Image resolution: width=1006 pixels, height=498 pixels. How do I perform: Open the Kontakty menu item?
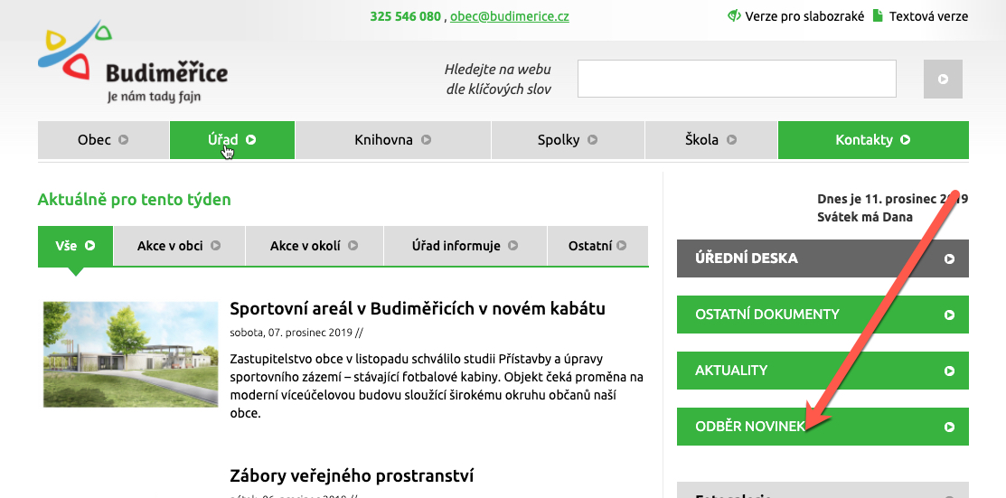[872, 140]
